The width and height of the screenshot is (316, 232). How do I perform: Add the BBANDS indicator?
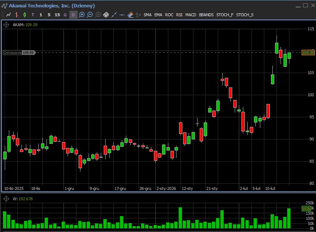pos(206,15)
